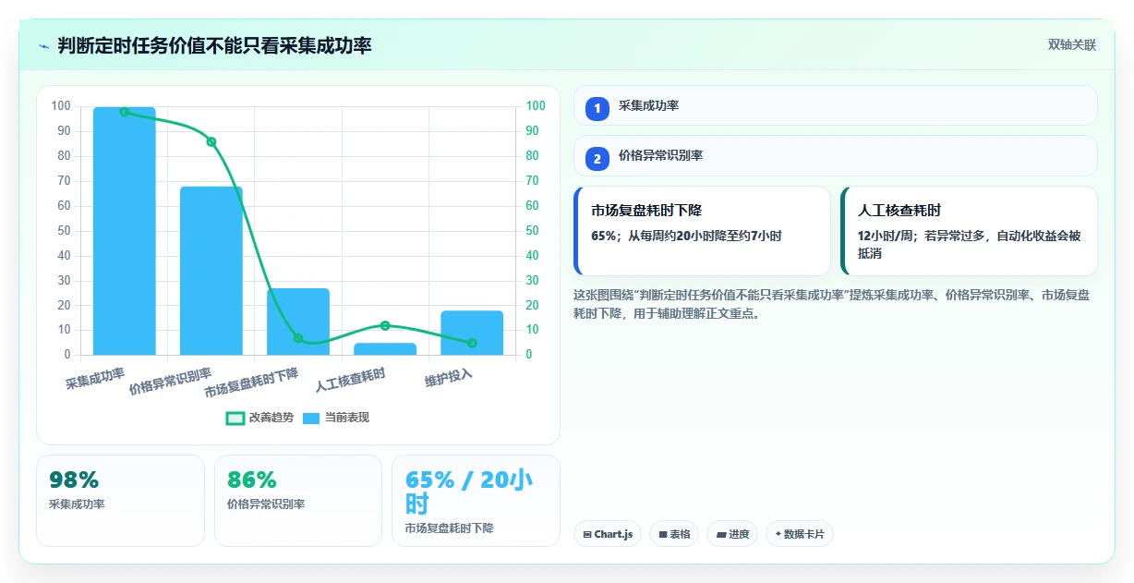Click the text 12小时/周 description in card
The height and width of the screenshot is (583, 1134).
969,245
